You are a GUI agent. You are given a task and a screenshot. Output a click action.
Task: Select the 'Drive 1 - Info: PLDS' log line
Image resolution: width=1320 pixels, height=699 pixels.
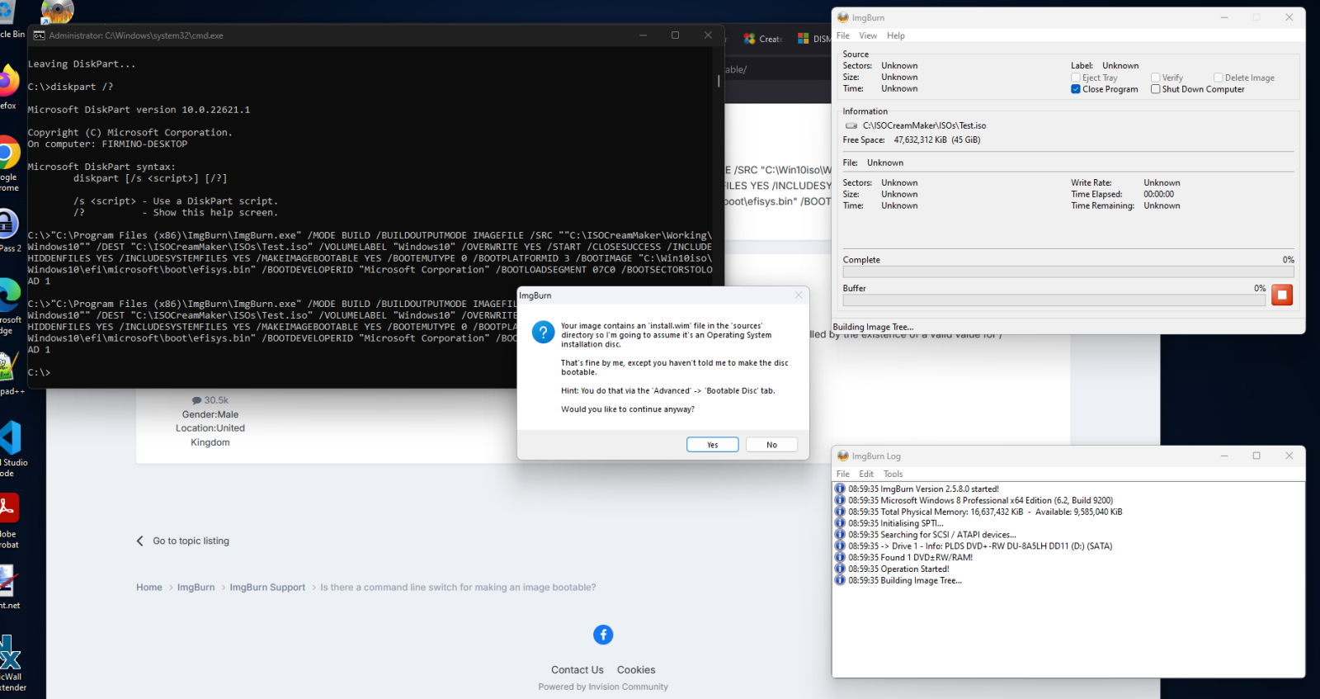[x=980, y=546]
